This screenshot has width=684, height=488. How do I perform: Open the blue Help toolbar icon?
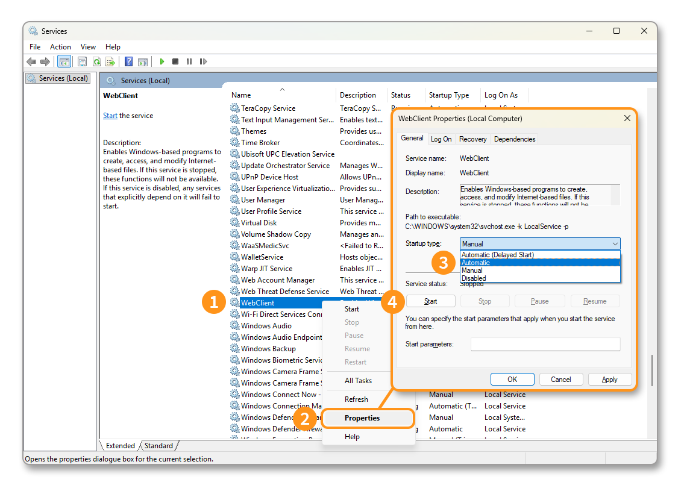pos(128,61)
